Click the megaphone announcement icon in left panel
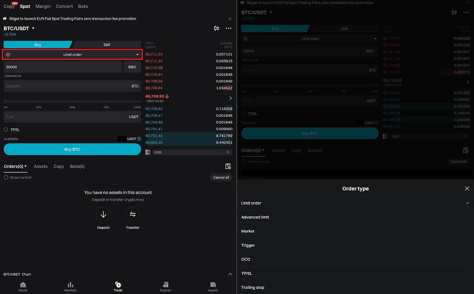The image size is (474, 294). pos(6,18)
